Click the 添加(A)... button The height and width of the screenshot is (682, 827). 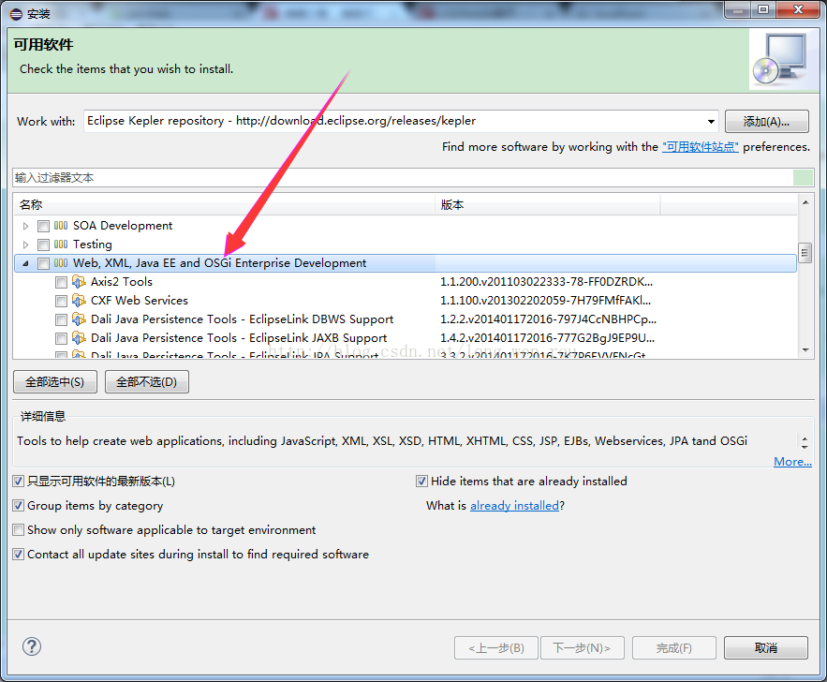[766, 121]
